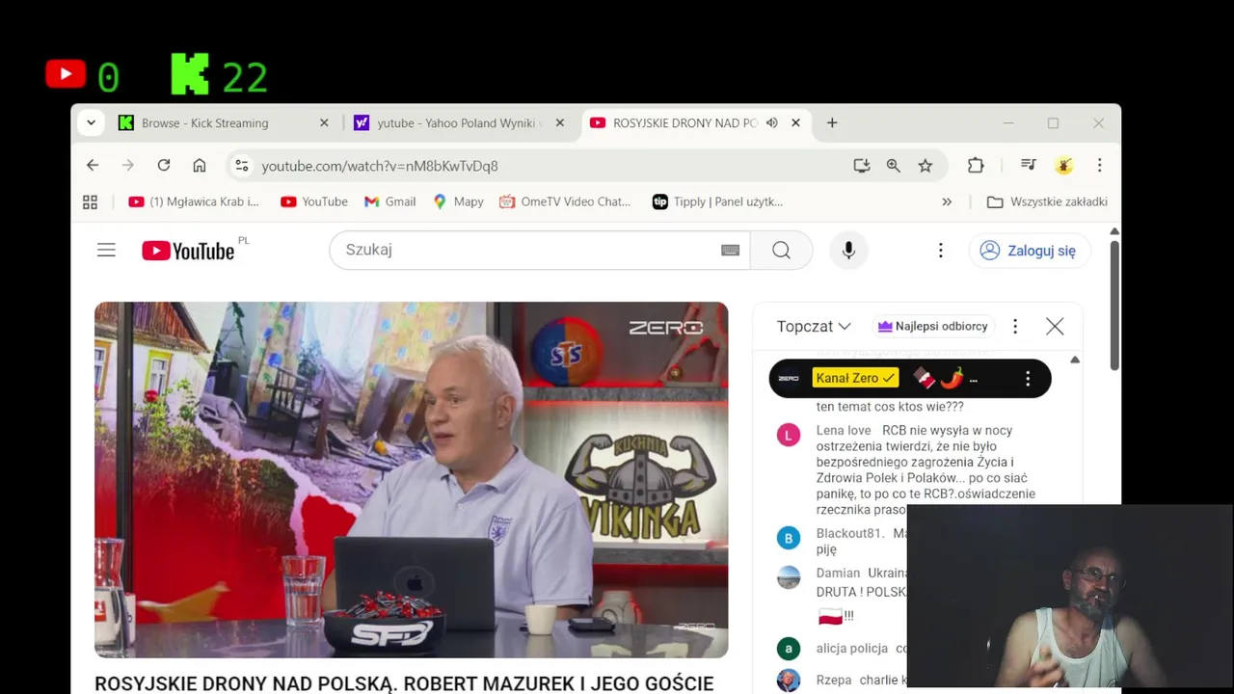The image size is (1234, 694).
Task: Show hidden bookmarks with the double chevron
Action: tap(947, 202)
